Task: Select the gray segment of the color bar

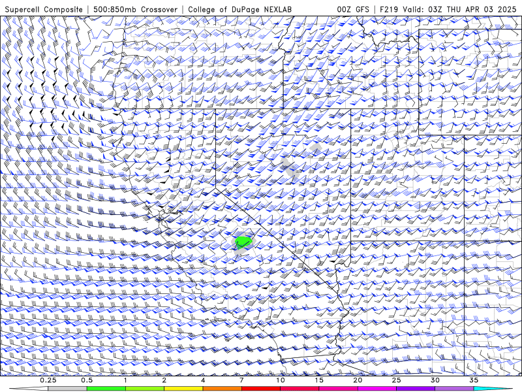Action: [67, 389]
